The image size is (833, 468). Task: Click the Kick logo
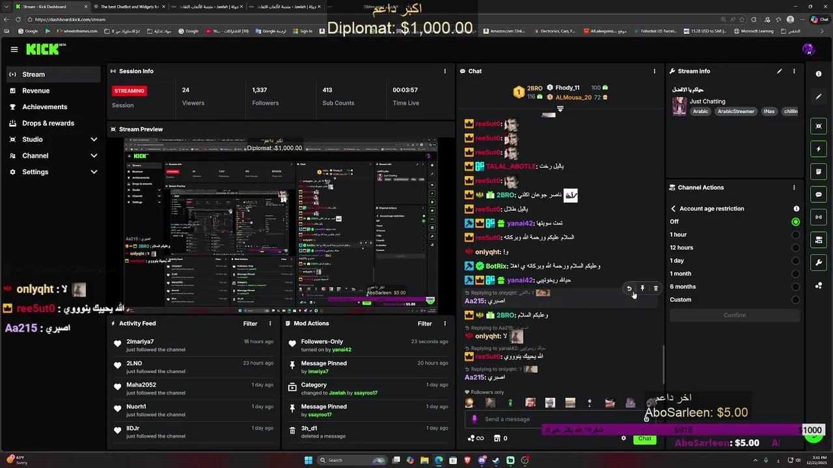[46, 49]
